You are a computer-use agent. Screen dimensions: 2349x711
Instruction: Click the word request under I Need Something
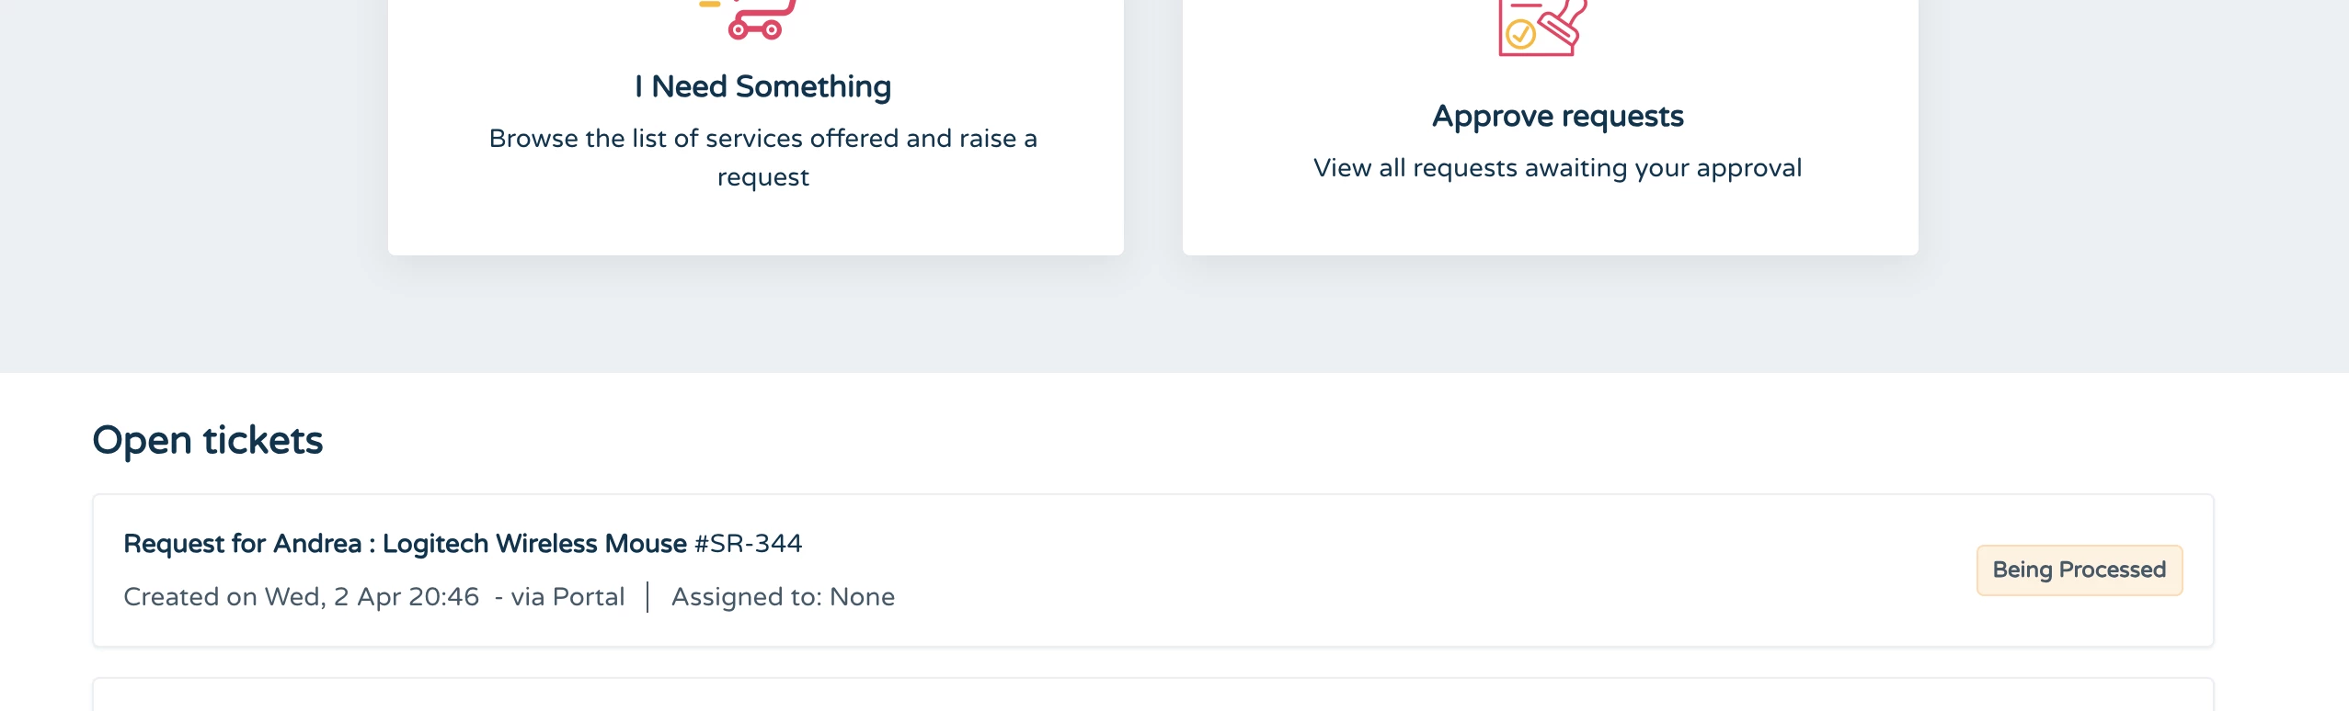(762, 177)
